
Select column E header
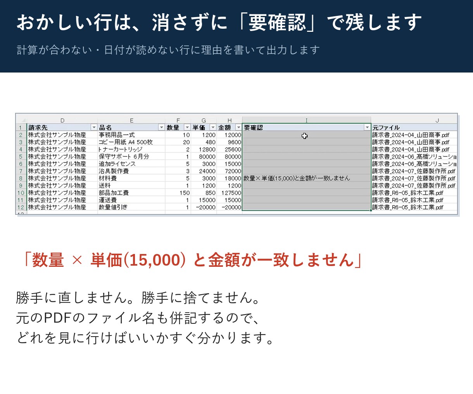[x=131, y=120]
